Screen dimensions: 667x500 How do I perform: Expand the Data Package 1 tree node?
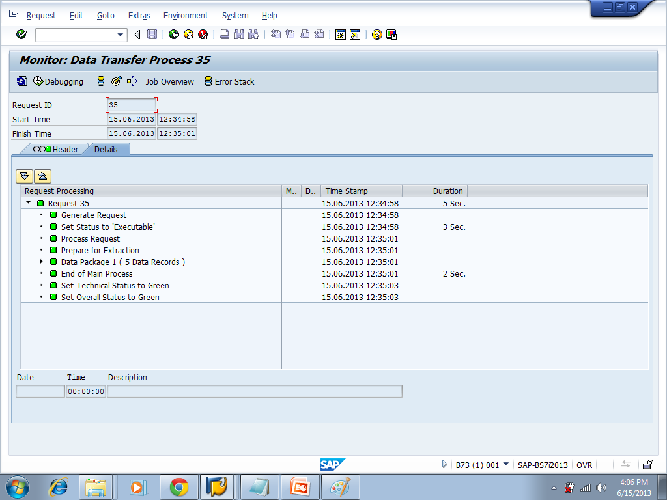[x=40, y=262]
